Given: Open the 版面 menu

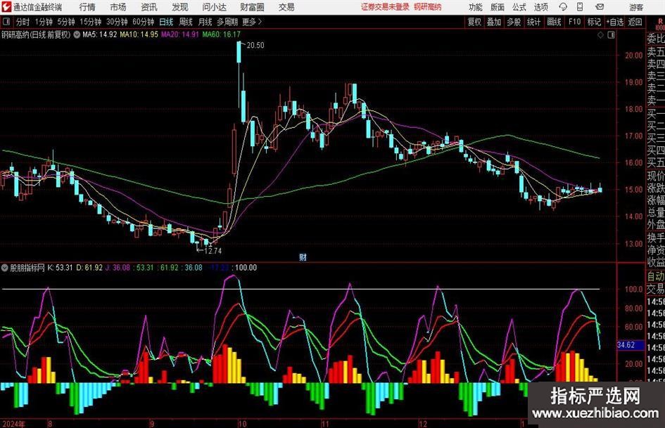Looking at the screenshot, I should [498, 7].
